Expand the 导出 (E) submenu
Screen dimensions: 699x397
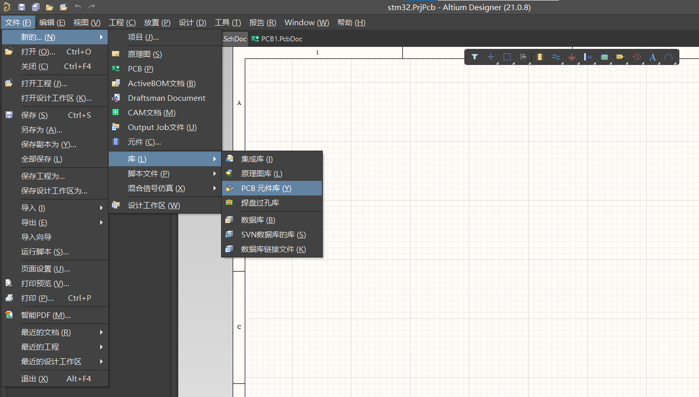[x=55, y=223]
